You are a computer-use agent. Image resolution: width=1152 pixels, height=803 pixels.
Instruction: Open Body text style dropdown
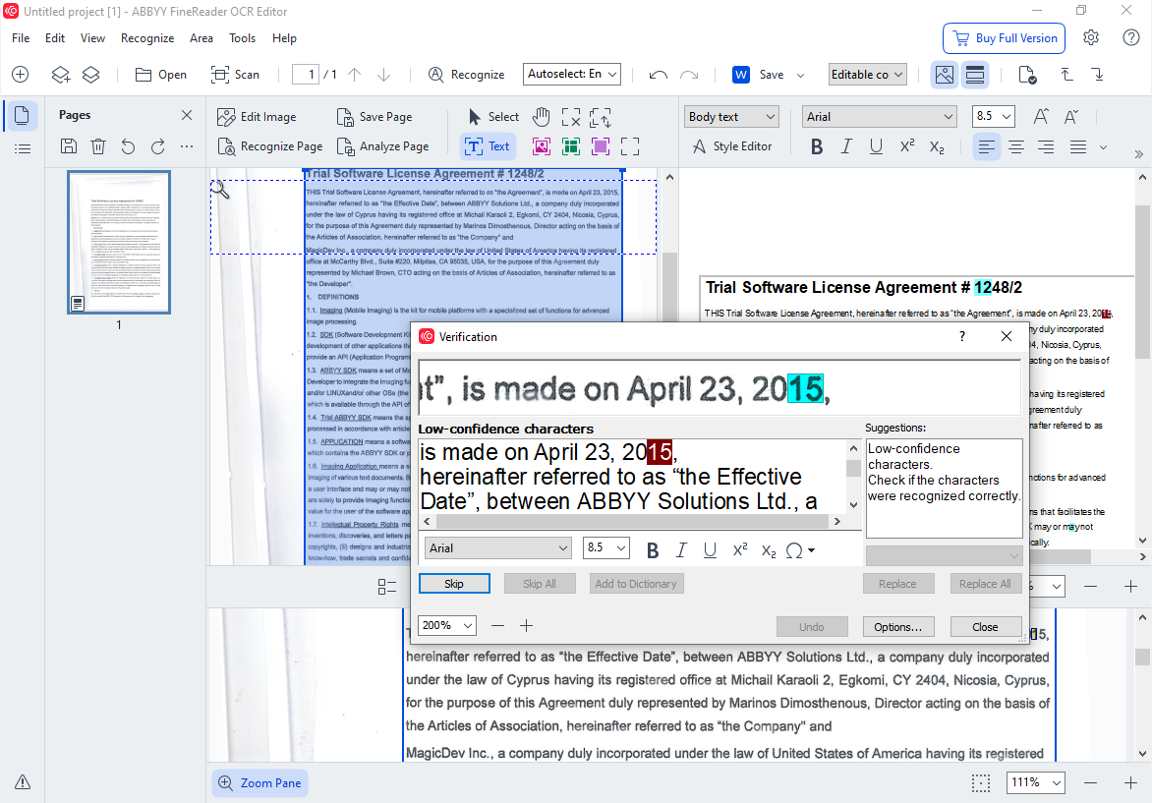point(731,117)
